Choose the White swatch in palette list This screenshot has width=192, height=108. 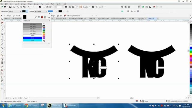coord(33,36)
